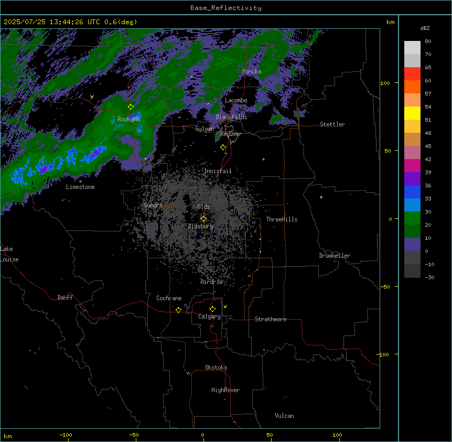Image resolution: width=452 pixels, height=442 pixels.
Task: Click the Sylvan label
Action: pos(205,129)
